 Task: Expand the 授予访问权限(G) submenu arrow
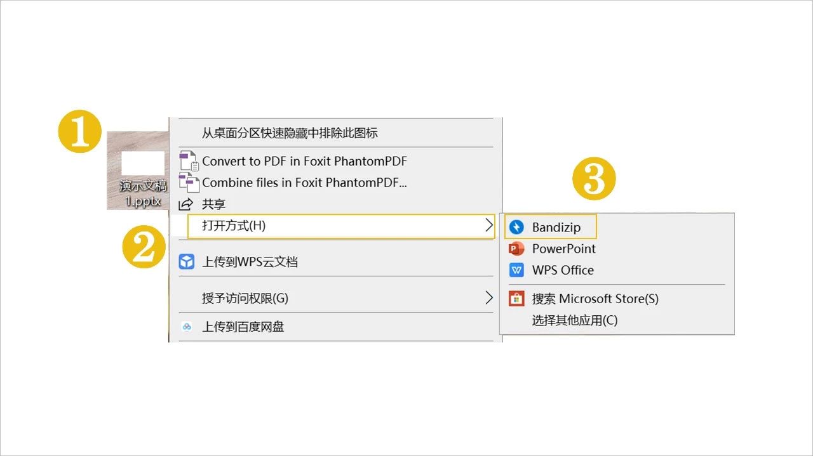(489, 298)
